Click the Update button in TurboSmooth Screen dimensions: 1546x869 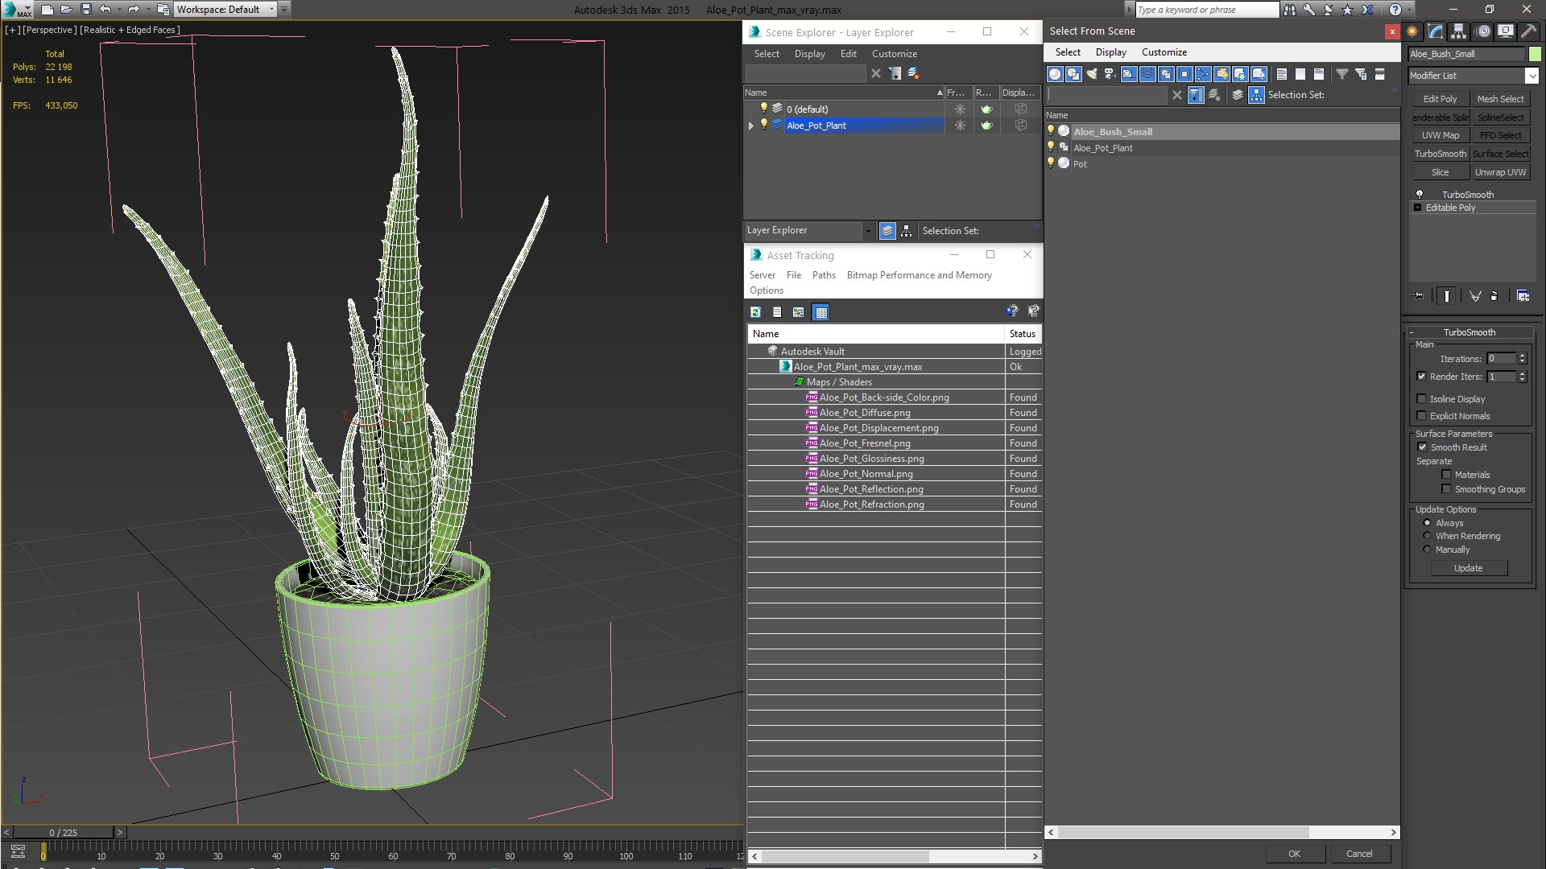1468,568
